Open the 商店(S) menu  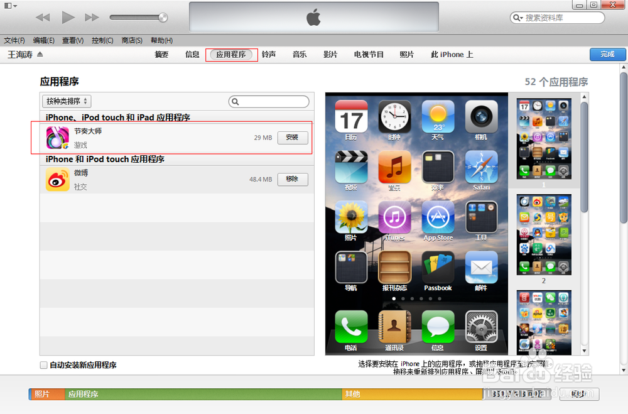132,40
